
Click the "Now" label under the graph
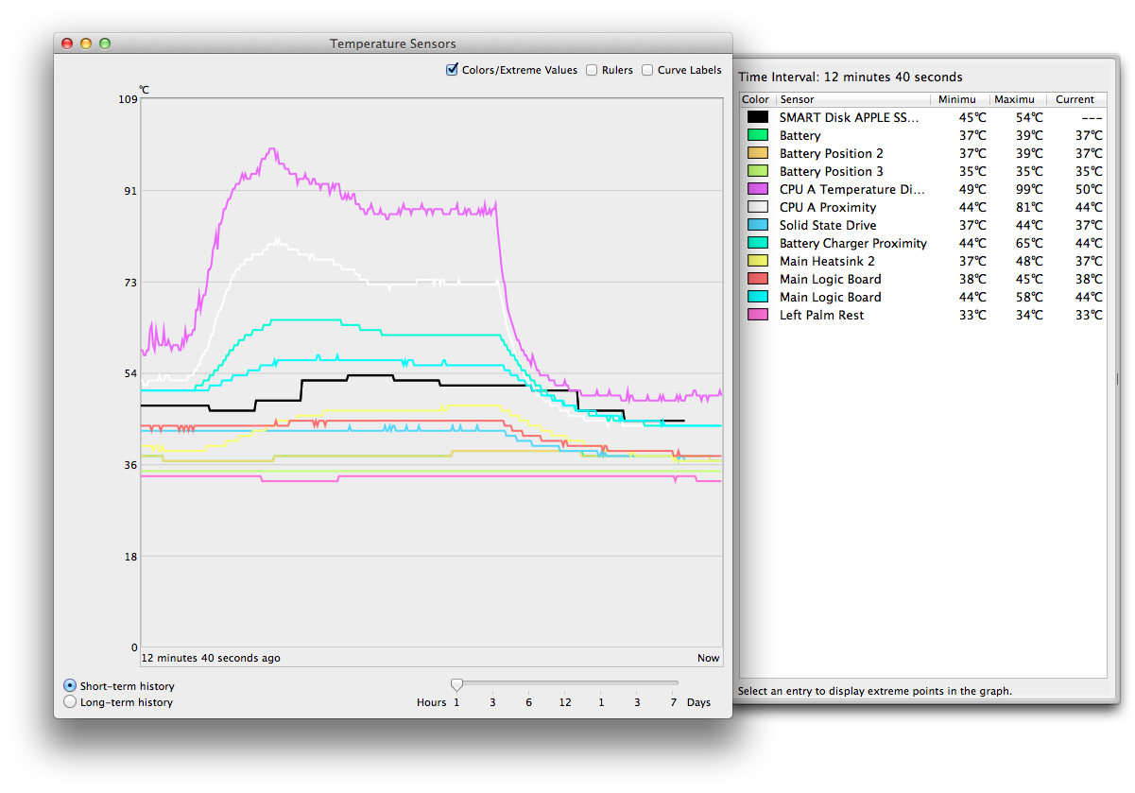[709, 658]
